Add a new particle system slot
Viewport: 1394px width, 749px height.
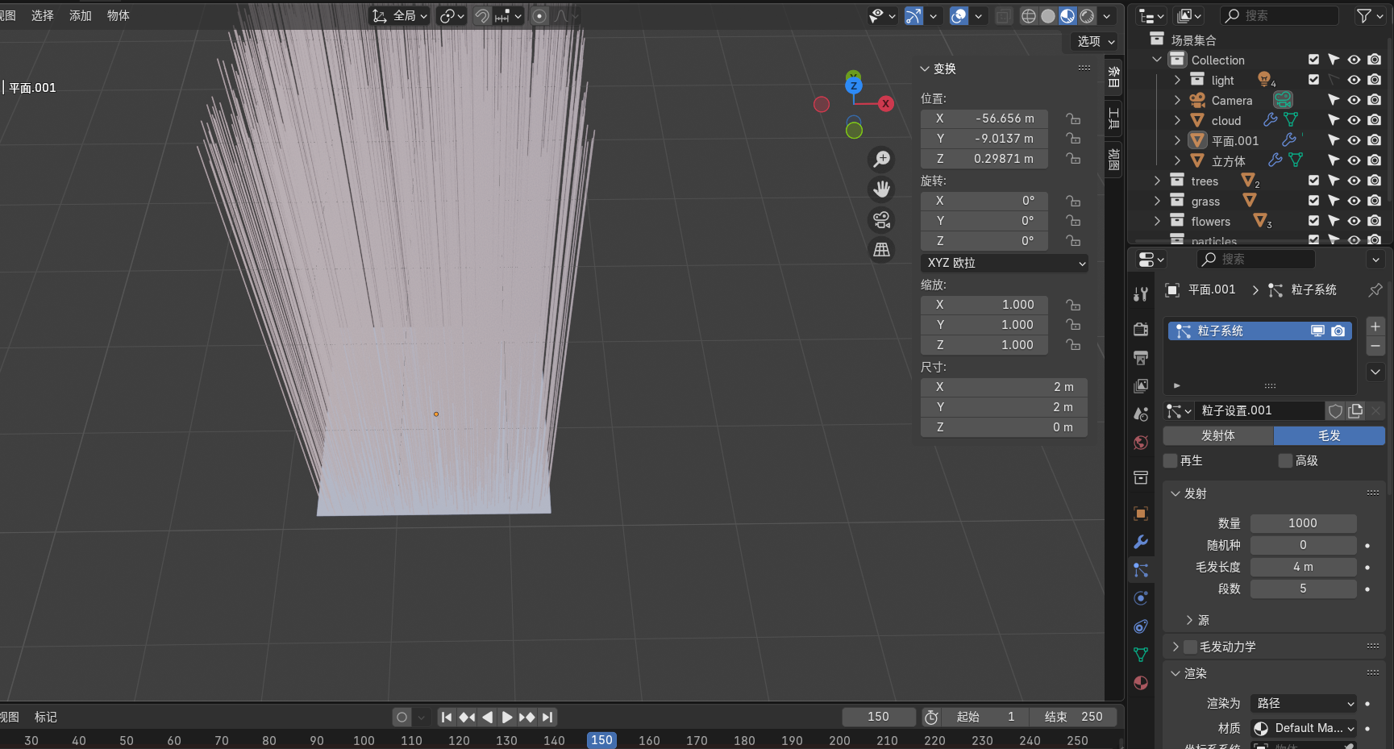click(x=1375, y=327)
